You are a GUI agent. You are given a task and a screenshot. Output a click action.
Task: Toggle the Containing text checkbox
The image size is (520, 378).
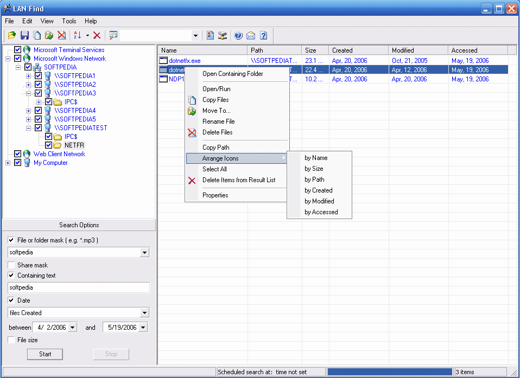pyautogui.click(x=11, y=275)
